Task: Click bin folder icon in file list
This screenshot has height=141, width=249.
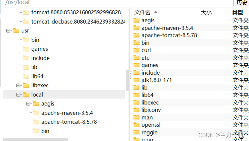Action: coord(136,43)
